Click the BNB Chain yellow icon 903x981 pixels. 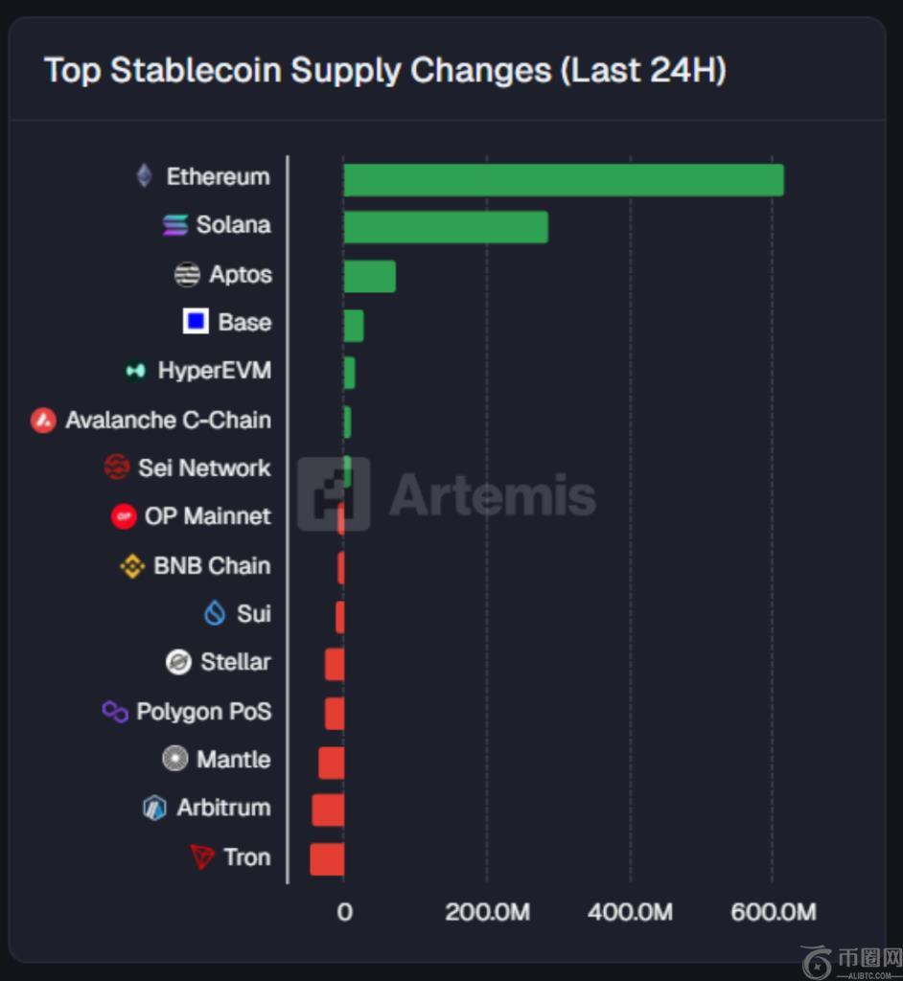point(132,566)
